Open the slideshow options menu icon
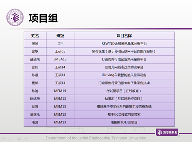Viewport: 192px width, 142px height. tap(19, 138)
